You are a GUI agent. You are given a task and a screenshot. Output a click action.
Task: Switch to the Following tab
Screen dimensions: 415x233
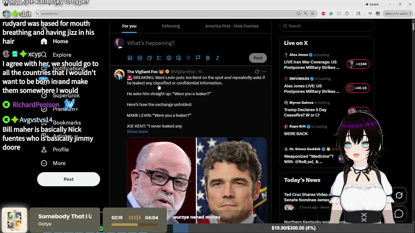click(171, 26)
